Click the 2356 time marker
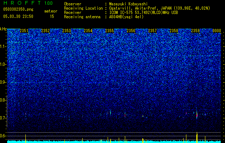 point(131,31)
